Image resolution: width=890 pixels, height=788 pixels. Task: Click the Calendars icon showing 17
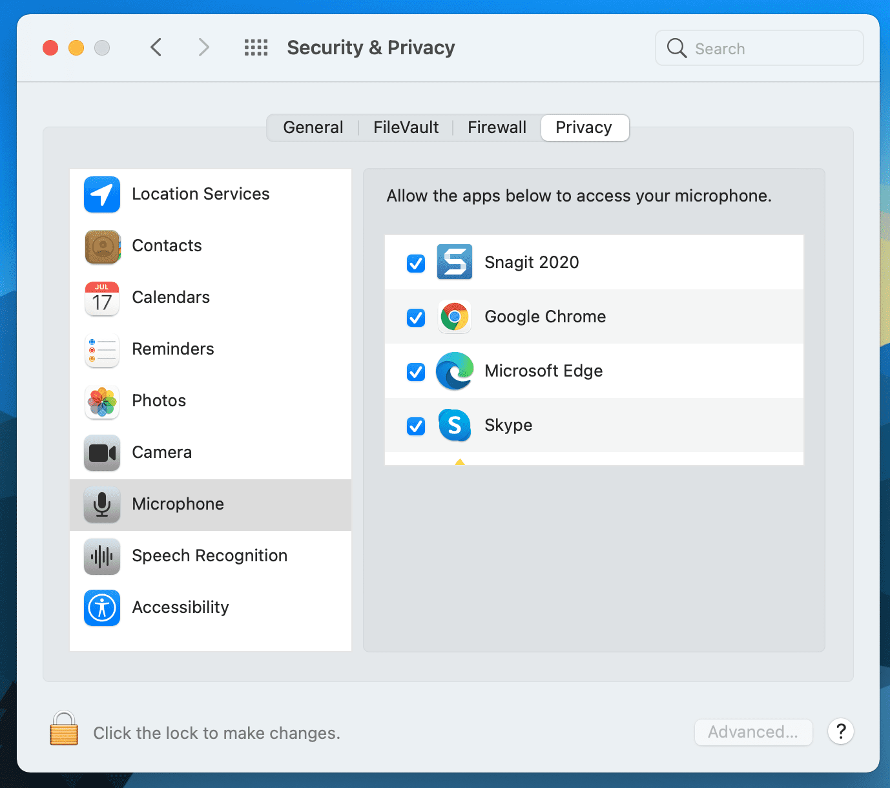[102, 298]
